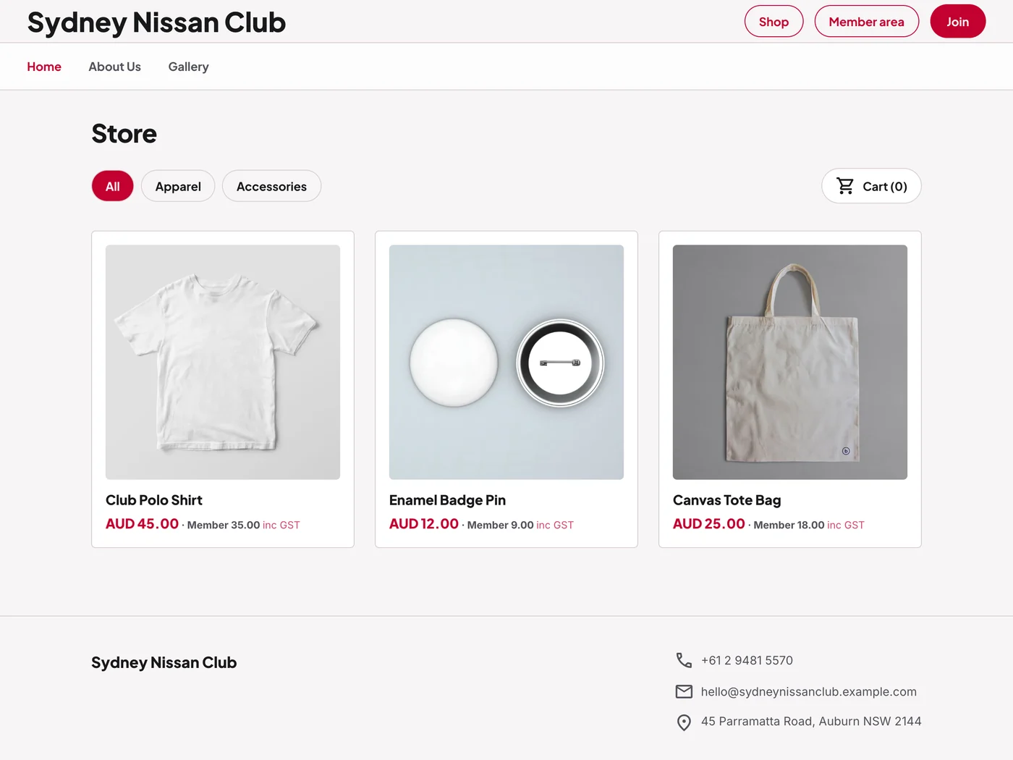Select the All filter chip
This screenshot has height=760, width=1013.
click(113, 186)
